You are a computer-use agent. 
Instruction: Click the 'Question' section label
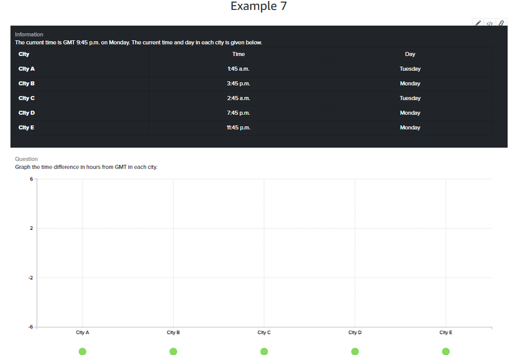(26, 159)
